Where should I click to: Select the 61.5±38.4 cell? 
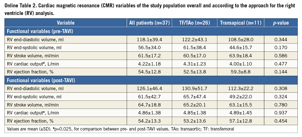(x=195, y=47)
